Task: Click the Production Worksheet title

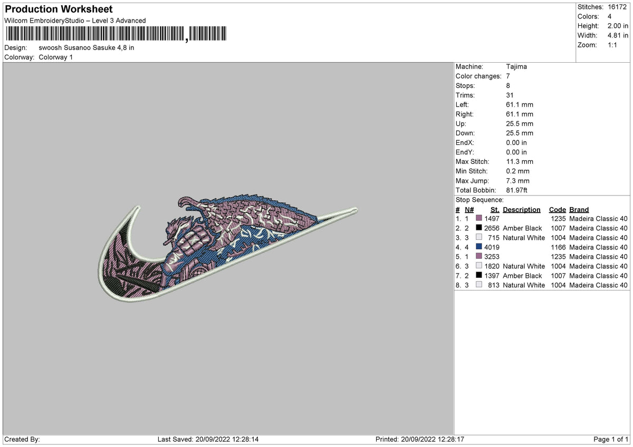Action: point(59,9)
